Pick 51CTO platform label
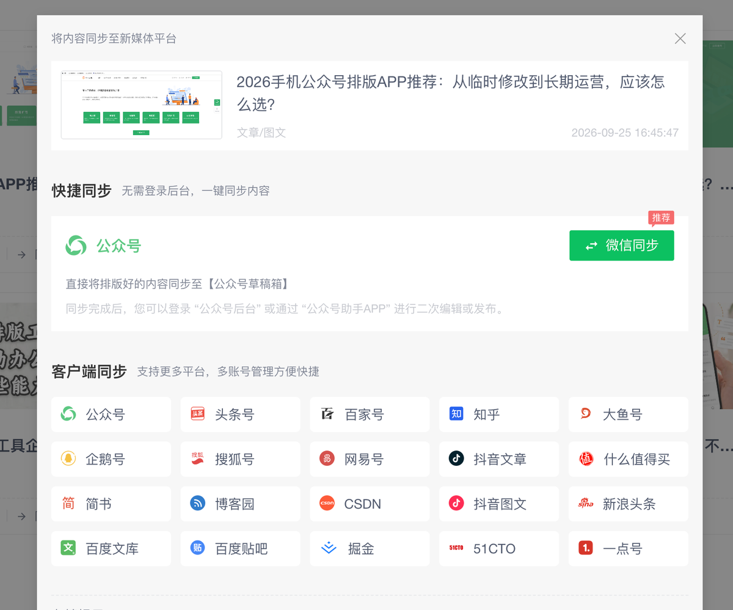 click(495, 549)
